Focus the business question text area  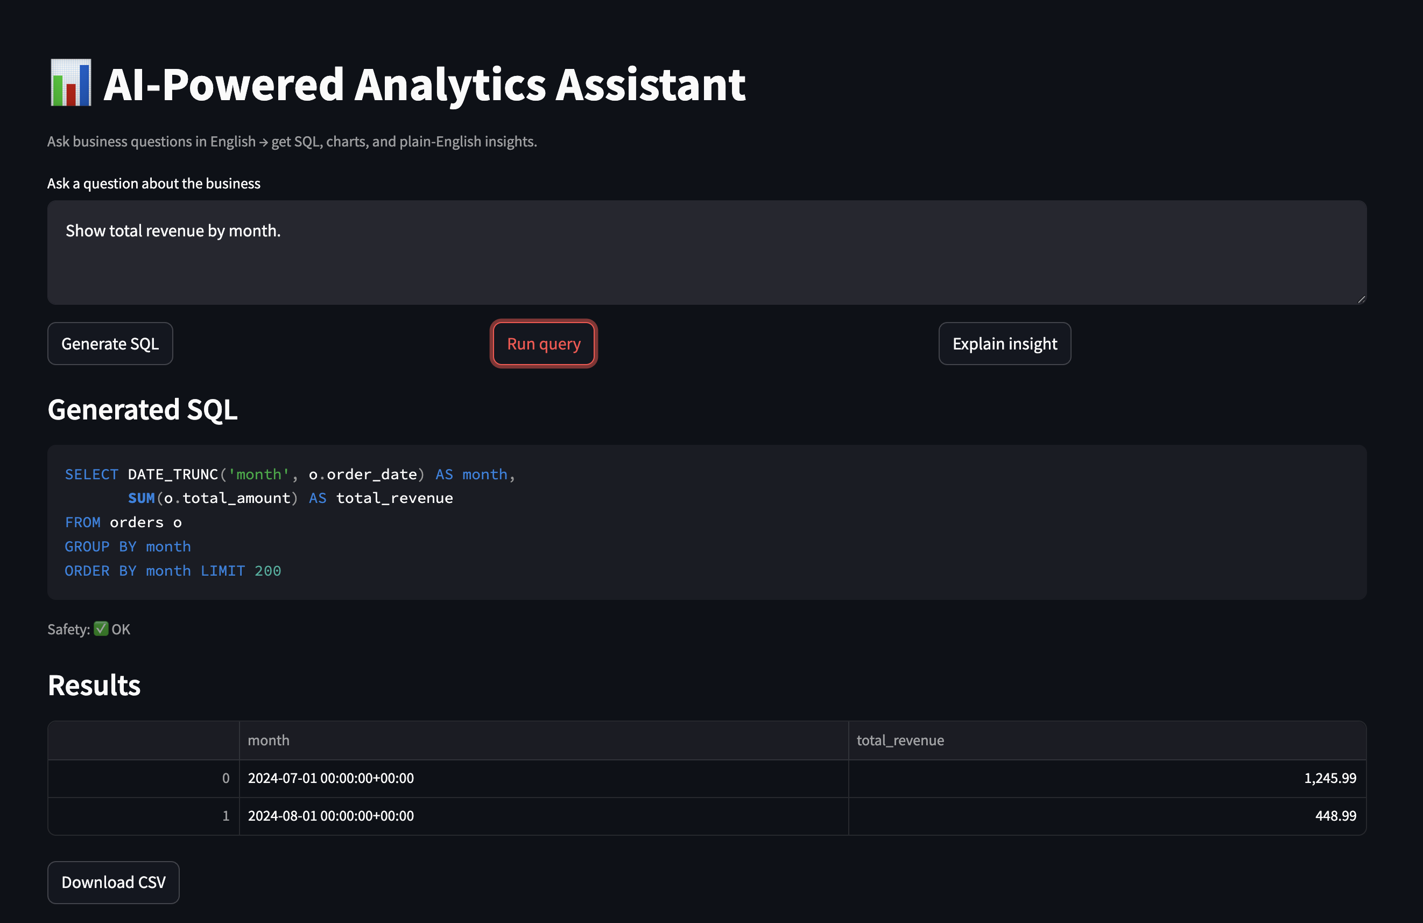click(x=707, y=253)
